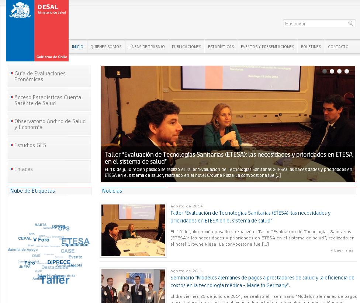Viewport: 360px width, 303px height.
Task: Go to the PUBLICACIONES menu item
Action: pos(186,47)
